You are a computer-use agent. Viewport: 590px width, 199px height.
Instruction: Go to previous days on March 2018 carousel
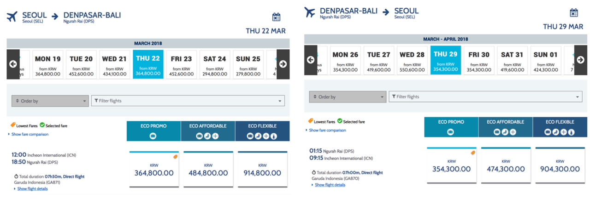(x=13, y=64)
